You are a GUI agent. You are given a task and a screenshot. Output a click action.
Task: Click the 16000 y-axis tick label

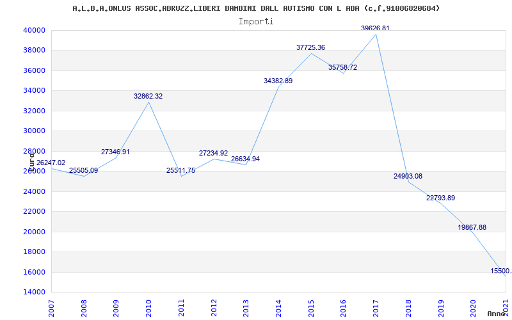pos(34,272)
